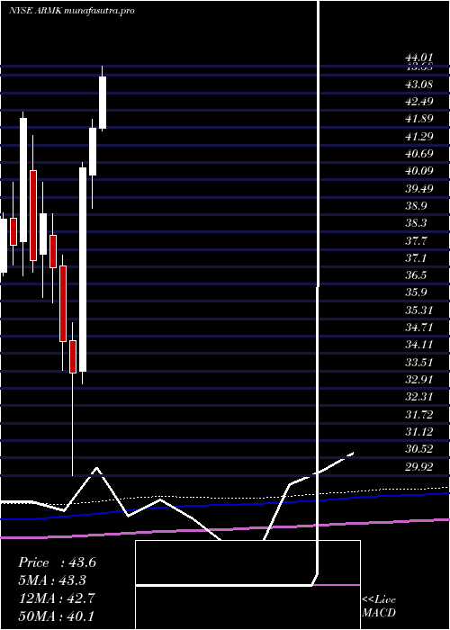The width and height of the screenshot is (450, 630).
Task: Click the 36.5 price level
Action: [416, 275]
